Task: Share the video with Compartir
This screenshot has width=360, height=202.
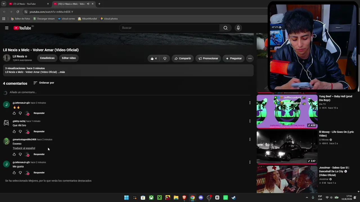Action: 183,58
